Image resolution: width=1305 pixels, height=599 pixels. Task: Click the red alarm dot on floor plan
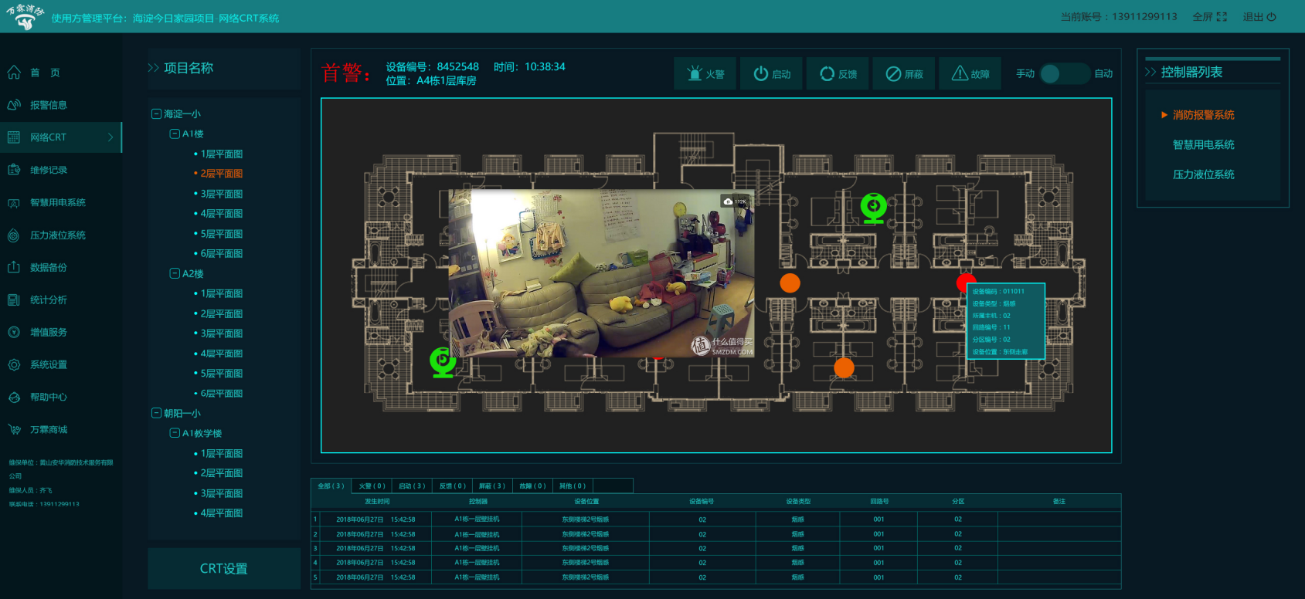click(965, 282)
